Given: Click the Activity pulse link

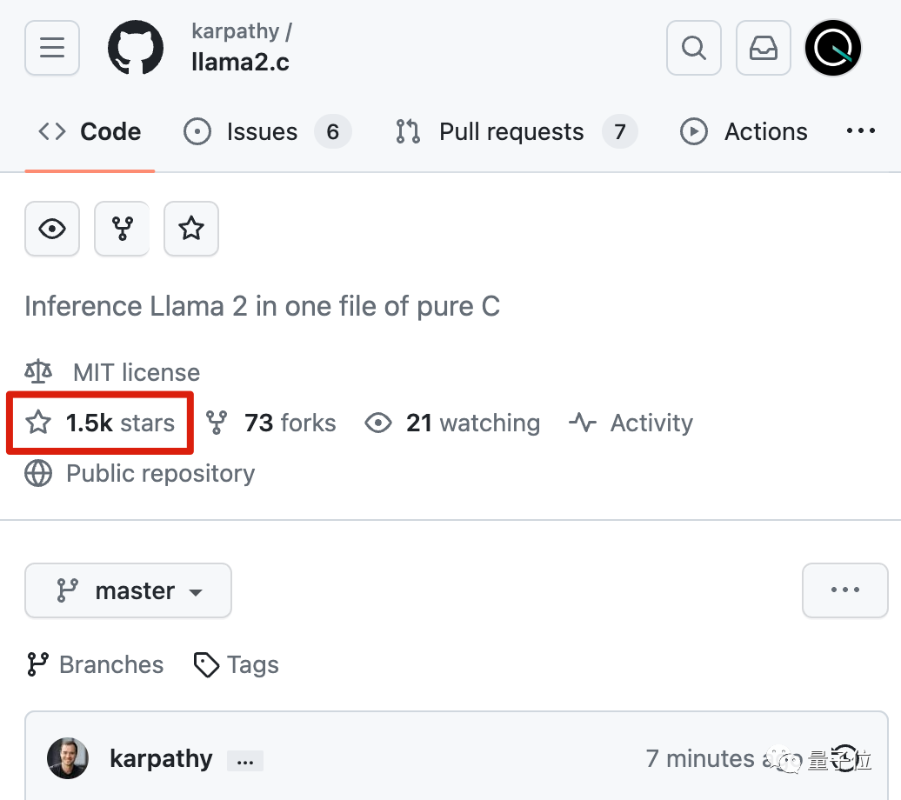Looking at the screenshot, I should pyautogui.click(x=632, y=423).
